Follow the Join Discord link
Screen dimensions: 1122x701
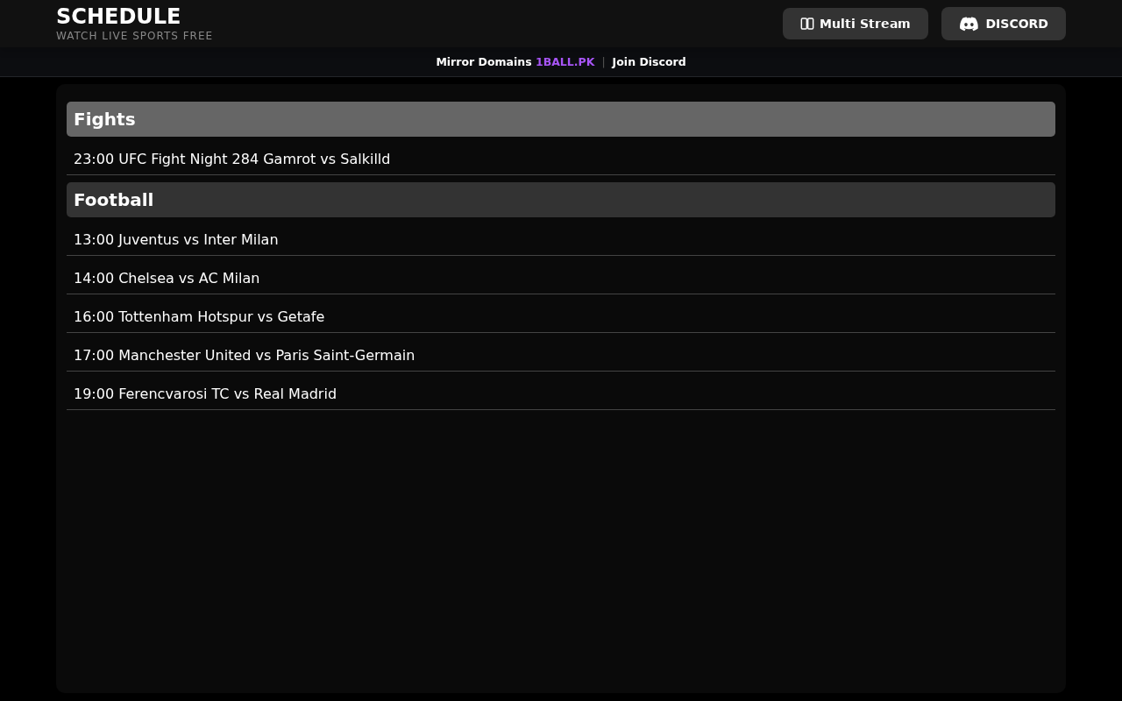click(x=649, y=62)
